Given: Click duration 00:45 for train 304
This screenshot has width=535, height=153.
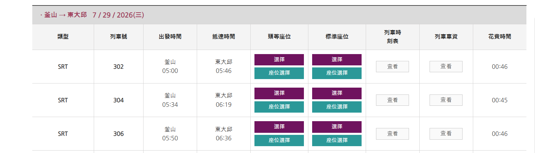Looking at the screenshot, I should [x=500, y=100].
